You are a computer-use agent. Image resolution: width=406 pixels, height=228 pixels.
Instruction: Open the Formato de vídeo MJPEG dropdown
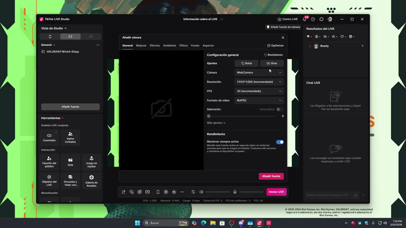click(x=259, y=100)
